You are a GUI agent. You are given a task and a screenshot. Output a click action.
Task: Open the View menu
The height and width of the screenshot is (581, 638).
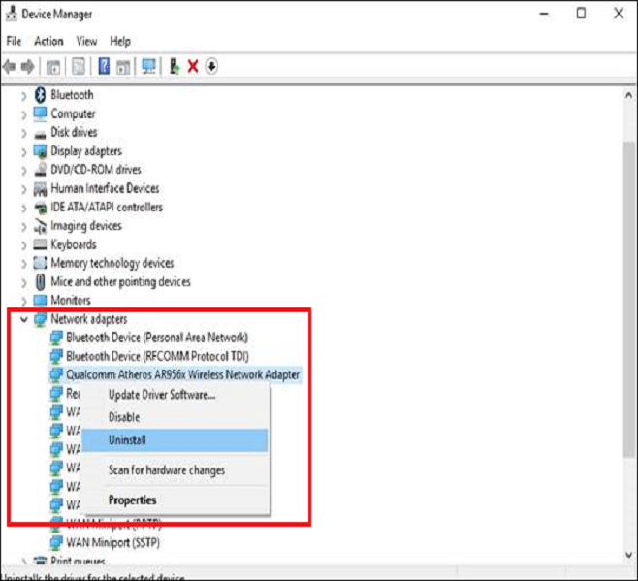86,41
